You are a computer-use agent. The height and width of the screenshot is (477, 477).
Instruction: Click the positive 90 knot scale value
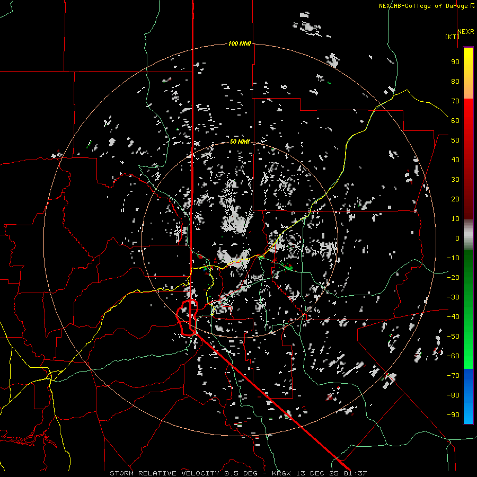point(455,62)
